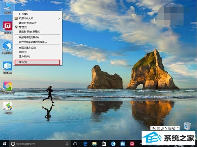This screenshot has height=147, width=197.
Task: Choose 断开网络驱动器的连接(C)... menu entry
Action: click(x=37, y=42)
